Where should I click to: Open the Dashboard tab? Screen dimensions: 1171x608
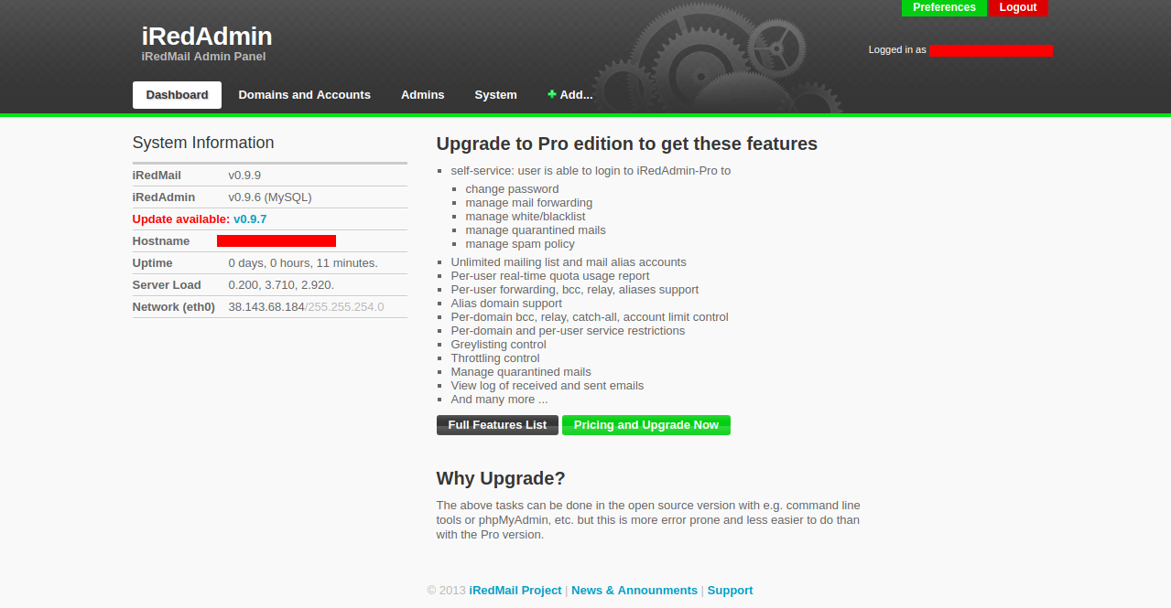[x=177, y=95]
